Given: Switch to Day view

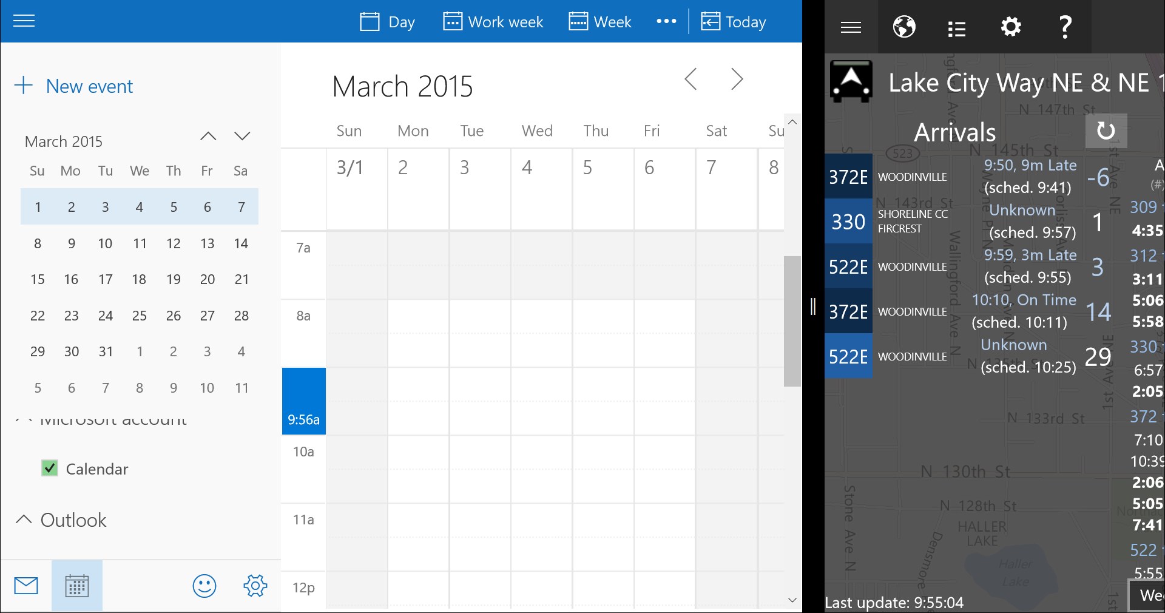Looking at the screenshot, I should pyautogui.click(x=387, y=22).
